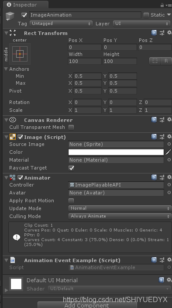Viewport: 172px width, 308px height.
Task: Open Rect Transform help reference icon
Action: (154, 33)
